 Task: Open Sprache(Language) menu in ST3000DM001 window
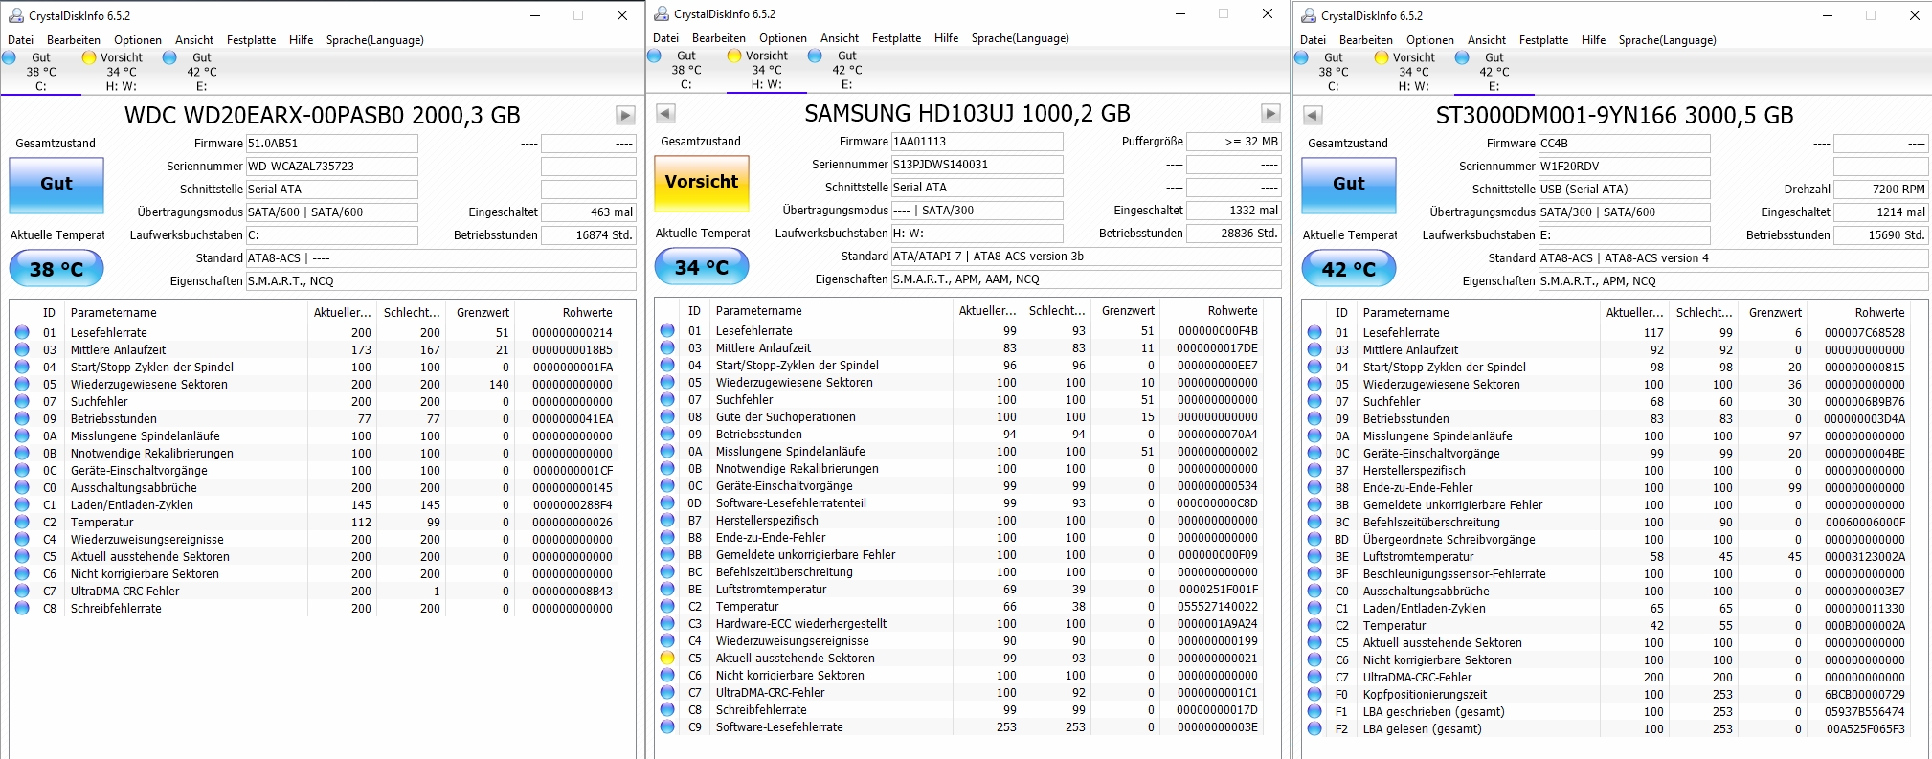point(1668,40)
